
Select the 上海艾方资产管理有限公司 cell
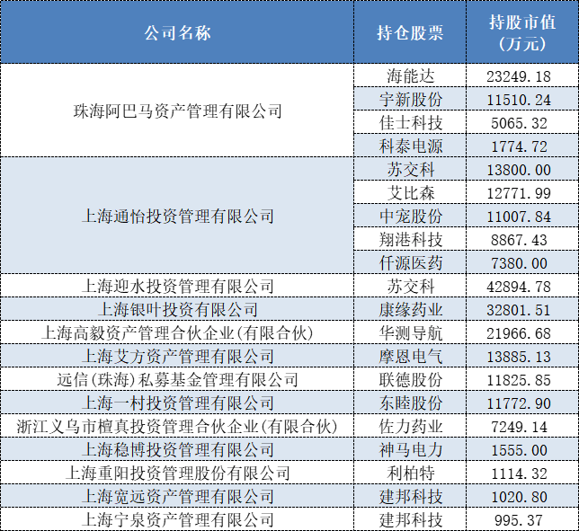[177, 356]
